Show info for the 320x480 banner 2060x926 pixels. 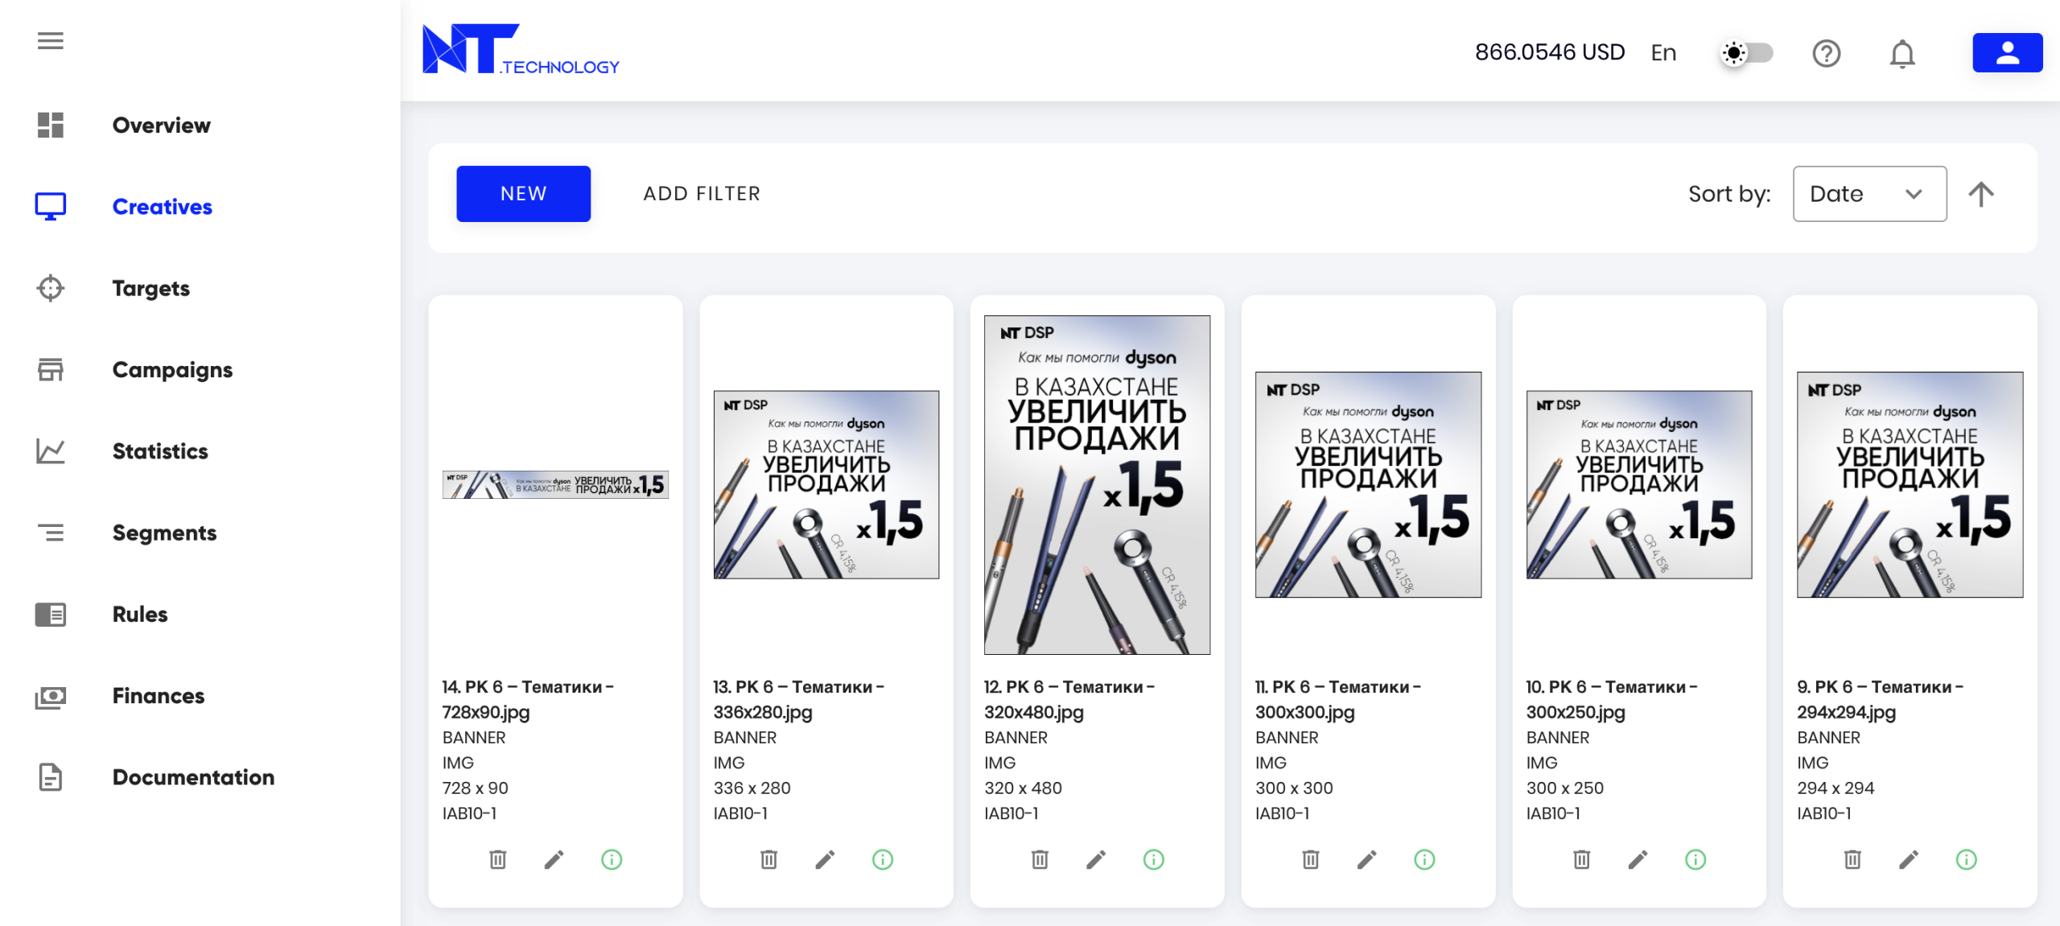(x=1153, y=859)
